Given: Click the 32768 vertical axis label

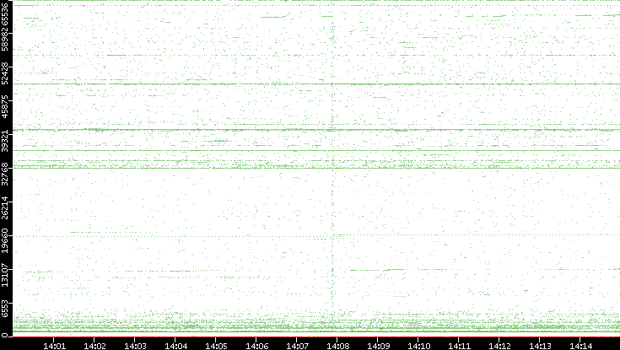Looking at the screenshot, I should click(x=6, y=173).
